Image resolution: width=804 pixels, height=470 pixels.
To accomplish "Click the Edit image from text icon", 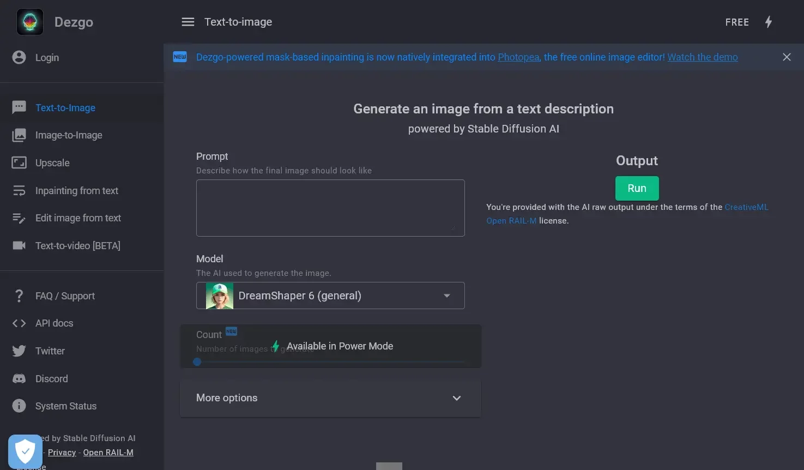I will pyautogui.click(x=19, y=218).
